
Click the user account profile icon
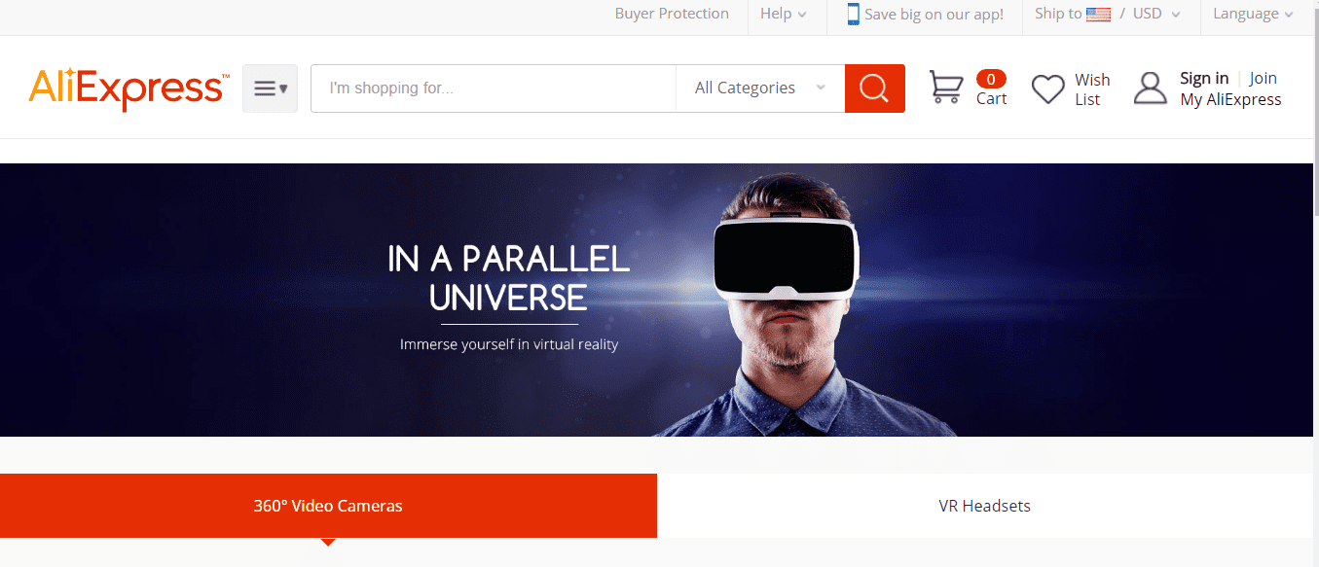[1150, 89]
